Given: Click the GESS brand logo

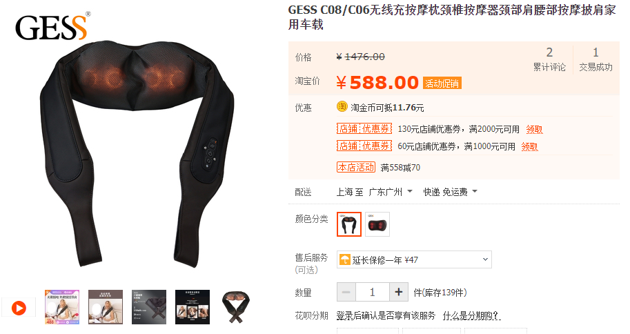Looking at the screenshot, I should 52,26.
